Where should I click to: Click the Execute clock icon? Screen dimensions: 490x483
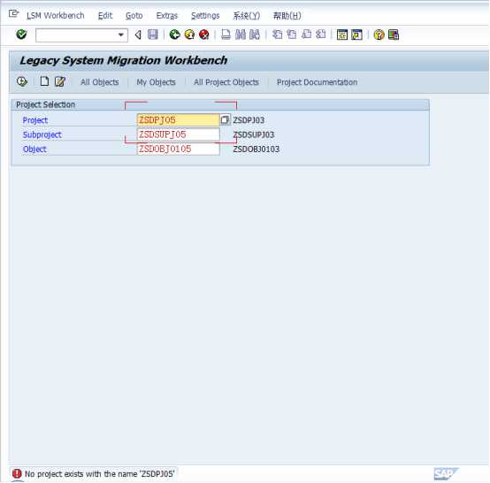[x=22, y=82]
